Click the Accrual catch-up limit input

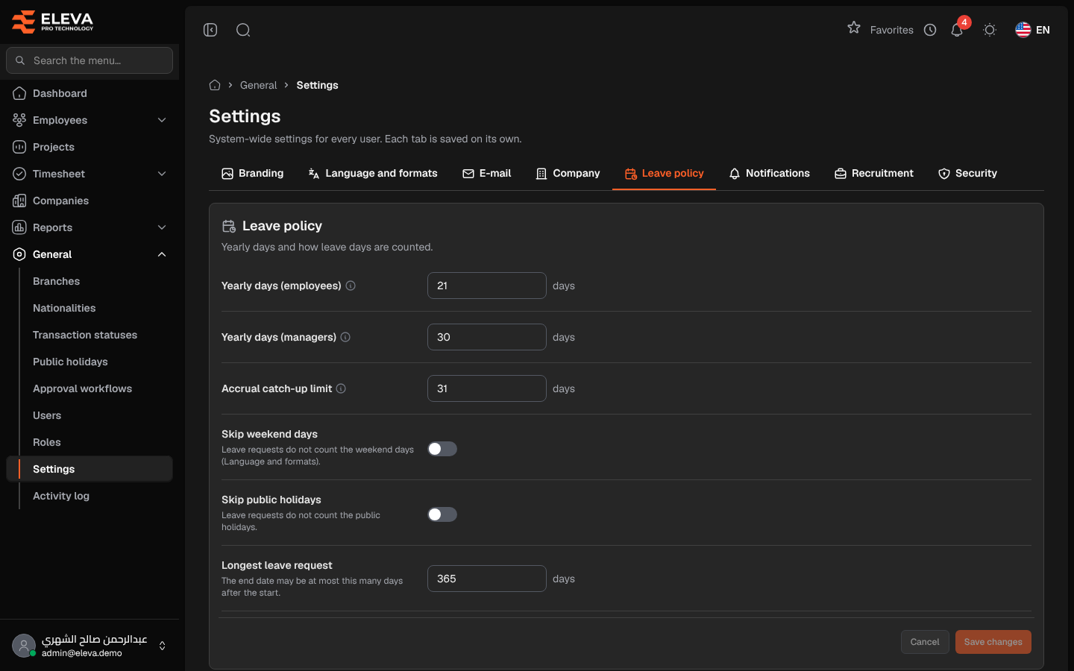tap(487, 388)
